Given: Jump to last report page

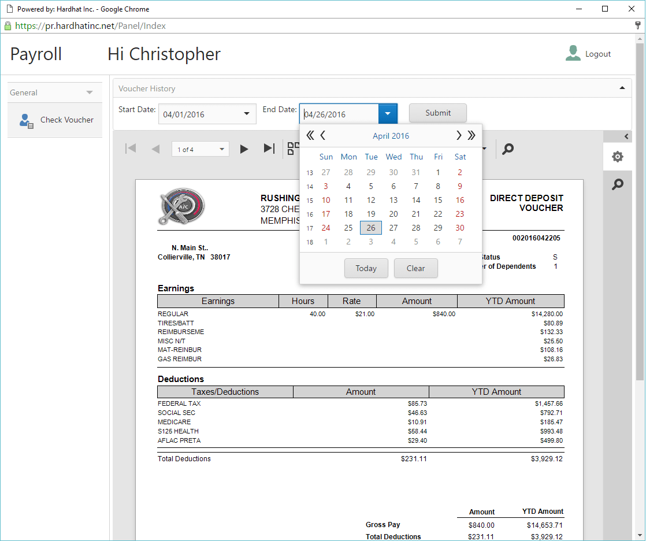Looking at the screenshot, I should 269,149.
